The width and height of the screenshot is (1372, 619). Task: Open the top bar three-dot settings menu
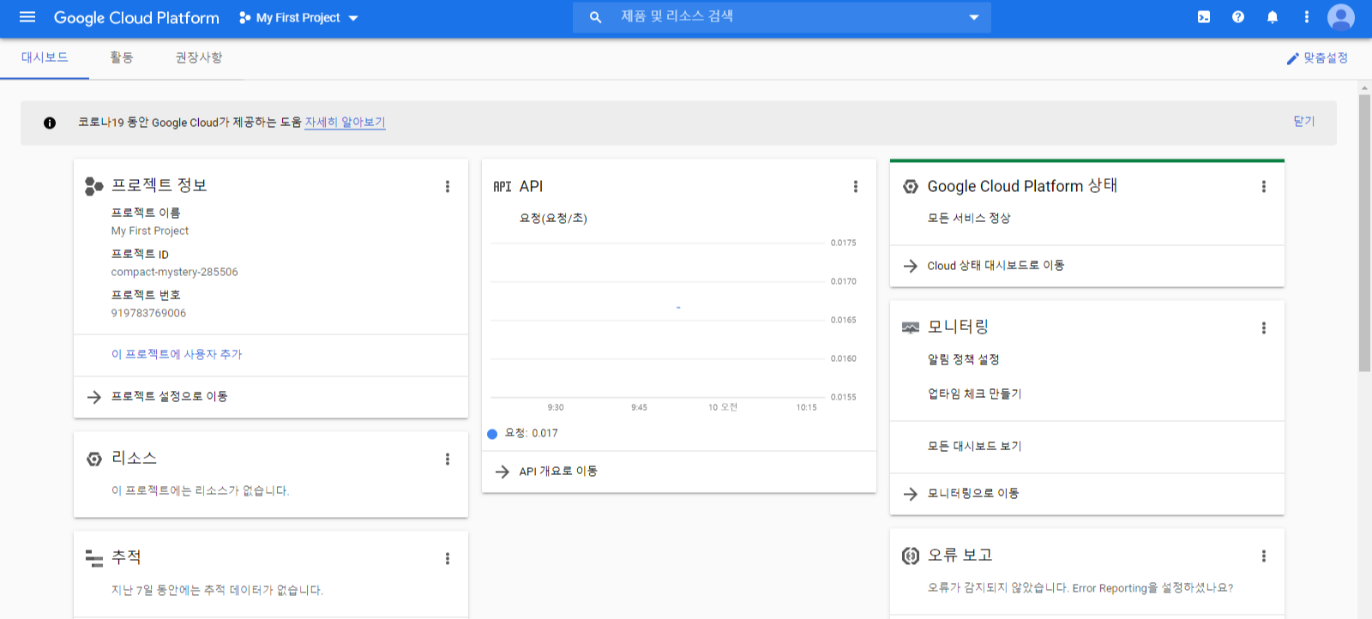[x=1307, y=17]
